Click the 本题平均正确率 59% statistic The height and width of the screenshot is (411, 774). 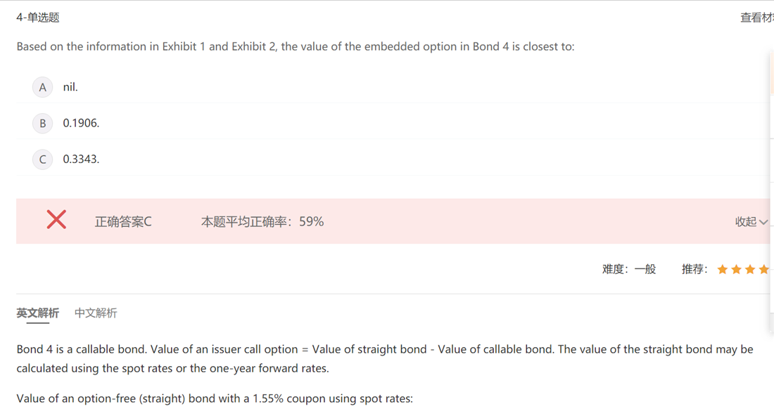pos(262,222)
